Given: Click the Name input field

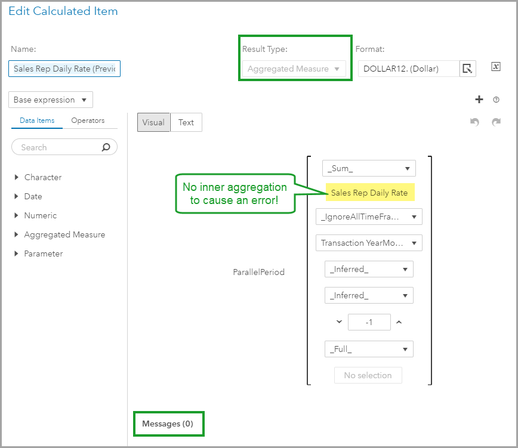Looking at the screenshot, I should [x=64, y=69].
